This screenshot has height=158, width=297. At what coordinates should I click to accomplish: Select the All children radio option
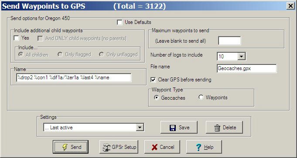coord(21,55)
